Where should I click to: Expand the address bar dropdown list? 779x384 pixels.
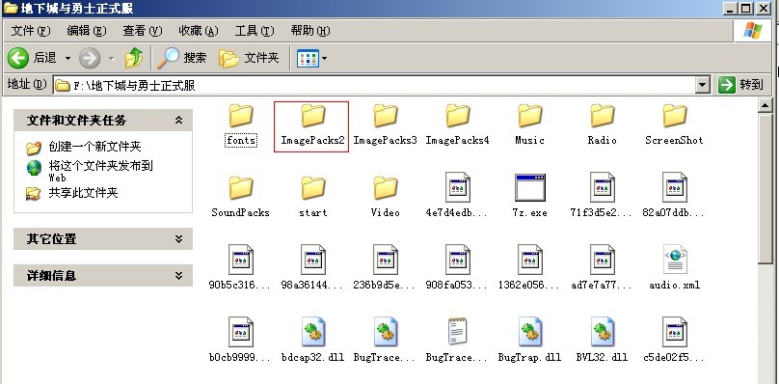703,86
